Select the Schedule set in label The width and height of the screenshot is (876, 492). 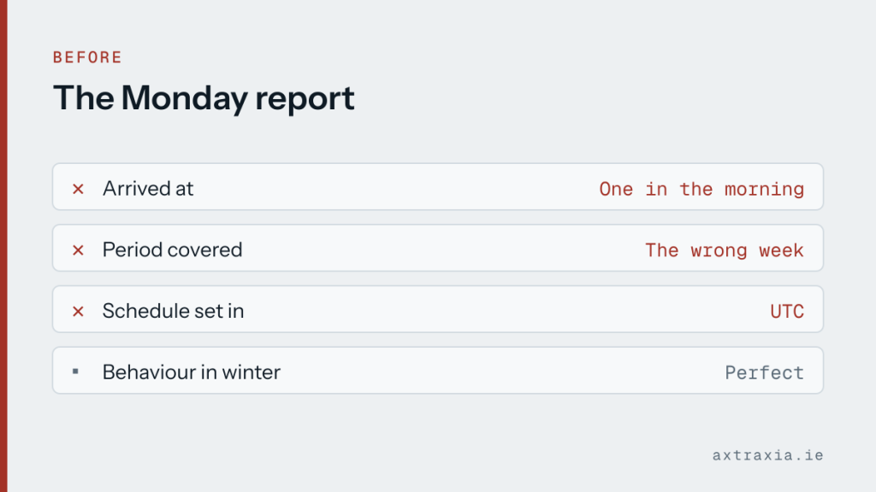pyautogui.click(x=173, y=311)
